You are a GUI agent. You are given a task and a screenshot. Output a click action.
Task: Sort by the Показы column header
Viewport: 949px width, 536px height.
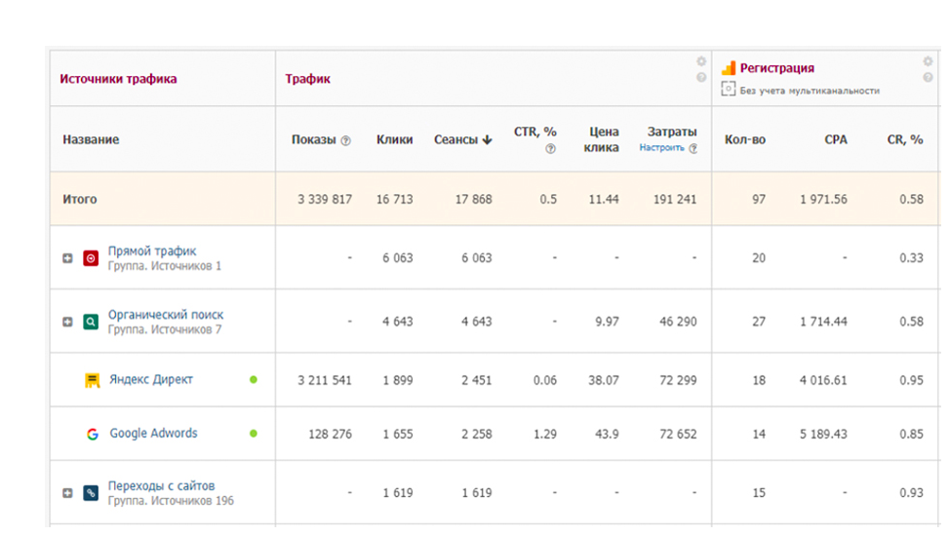coord(313,139)
